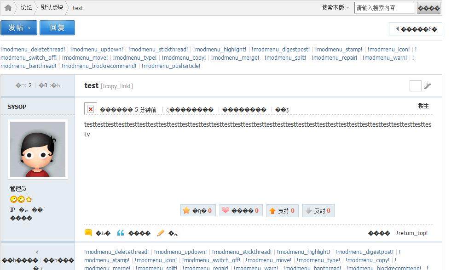The width and height of the screenshot is (457, 270).
Task: Click the empty square box in the title bar
Action: click(415, 86)
